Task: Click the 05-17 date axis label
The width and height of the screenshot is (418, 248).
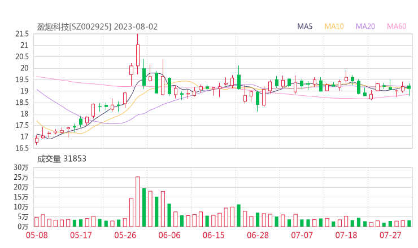Action: click(x=81, y=235)
